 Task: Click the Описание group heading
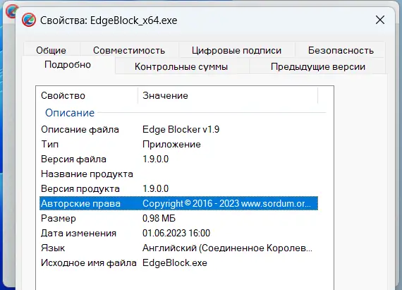70,113
